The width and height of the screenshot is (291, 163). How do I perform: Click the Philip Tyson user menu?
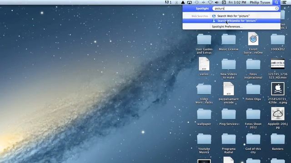pos(260,2)
